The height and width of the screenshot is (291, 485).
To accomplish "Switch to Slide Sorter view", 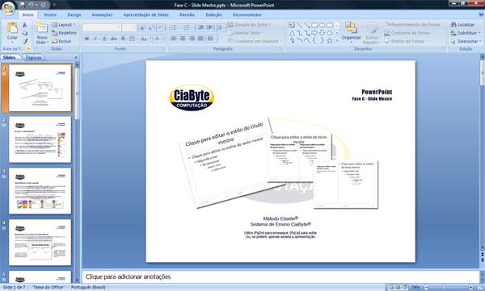I will (398, 287).
